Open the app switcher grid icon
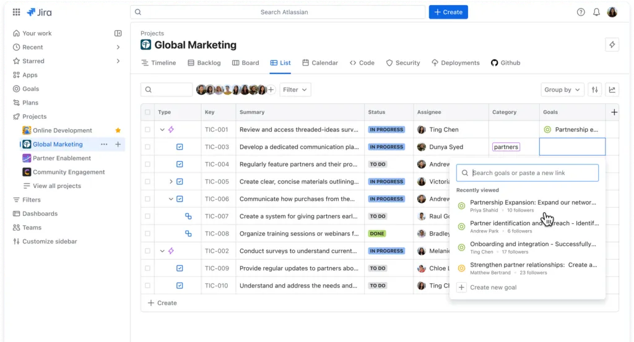The height and width of the screenshot is (342, 634). tap(16, 12)
